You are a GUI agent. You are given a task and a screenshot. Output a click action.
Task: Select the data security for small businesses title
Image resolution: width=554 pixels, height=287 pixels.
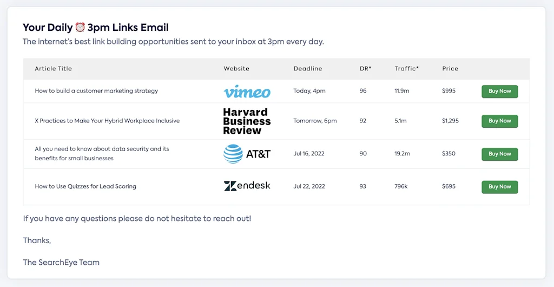coord(102,154)
